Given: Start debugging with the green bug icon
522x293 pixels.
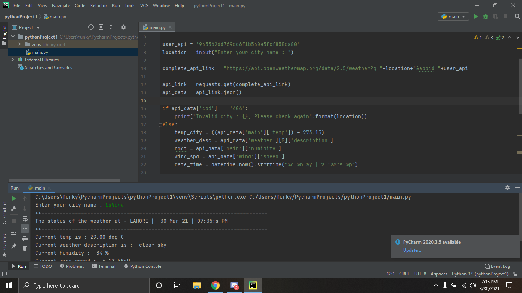Looking at the screenshot, I should click(x=486, y=16).
